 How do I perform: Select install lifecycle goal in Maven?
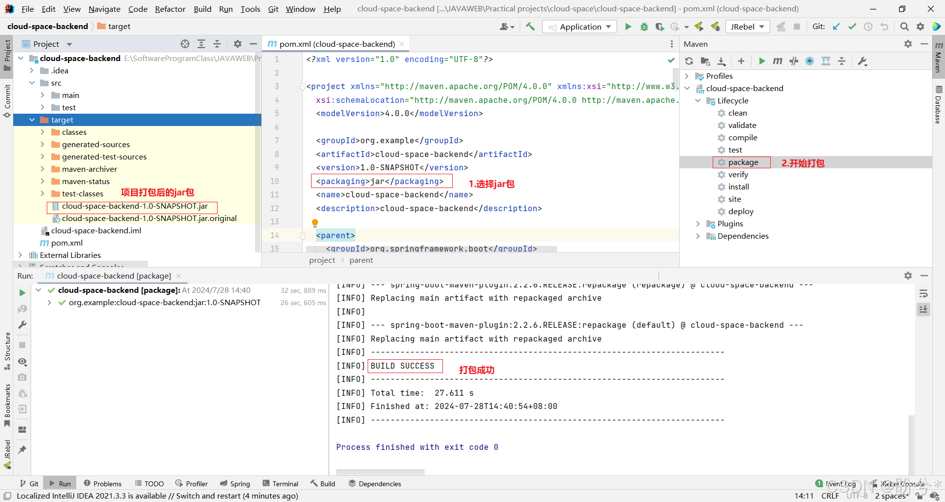click(x=738, y=187)
